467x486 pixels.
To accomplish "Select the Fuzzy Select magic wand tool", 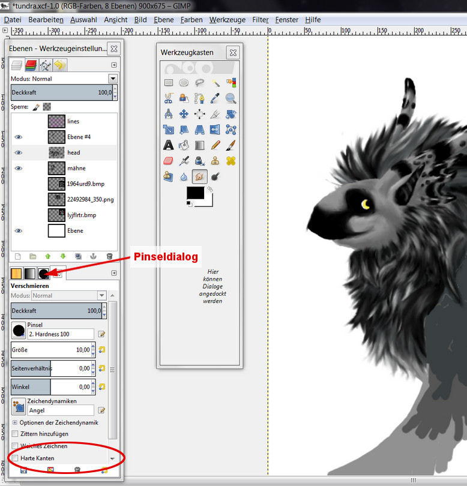I will (215, 83).
